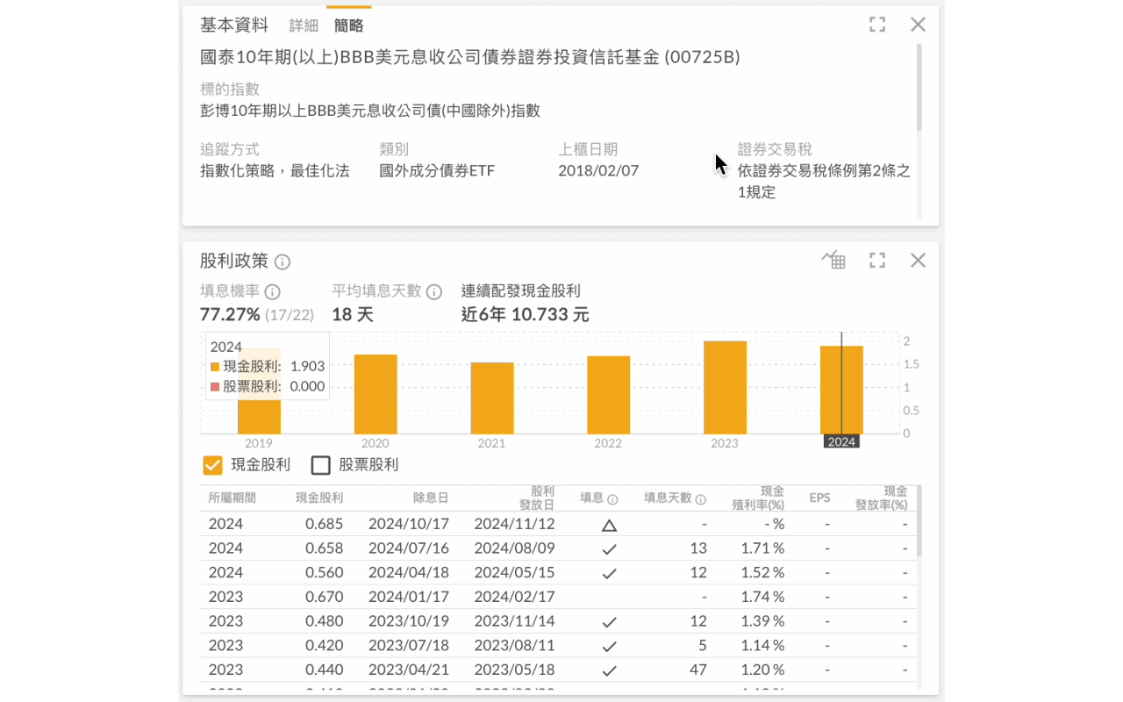Click the 填息 triangle mark for 2024/10/17 row

tap(610, 524)
